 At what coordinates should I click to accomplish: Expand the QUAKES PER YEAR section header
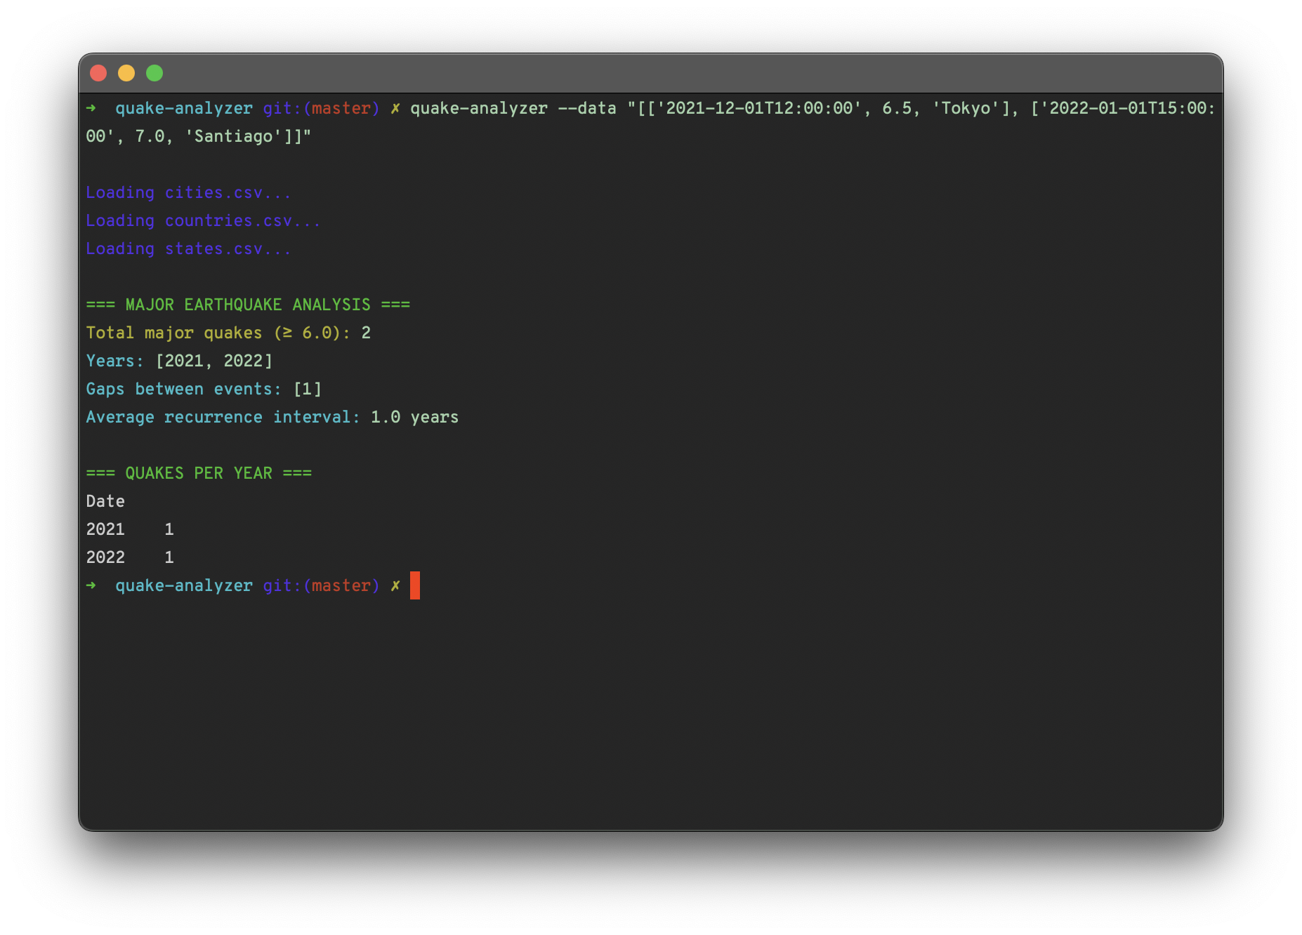click(x=199, y=472)
